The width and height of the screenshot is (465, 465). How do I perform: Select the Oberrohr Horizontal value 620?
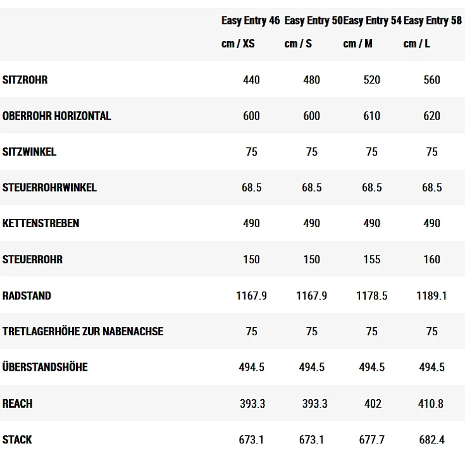(432, 116)
